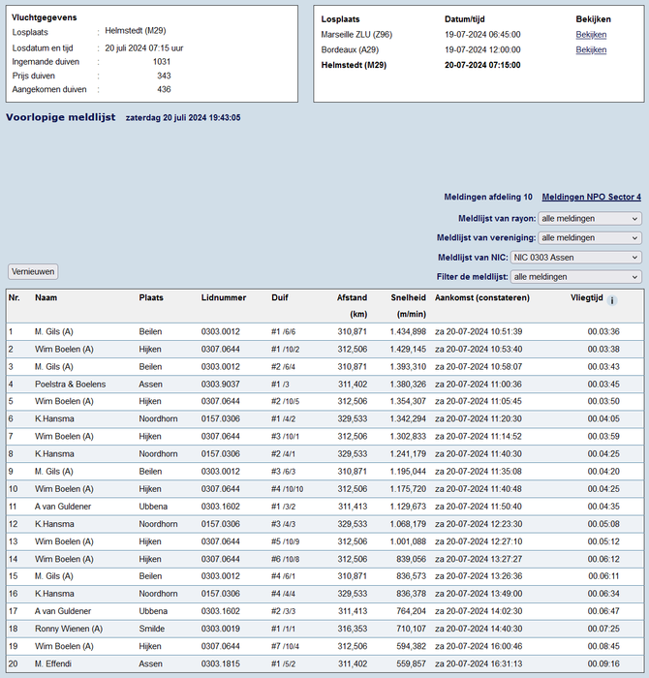
Task: Click flight time 00.04:05 in row 6
Action: point(603,418)
